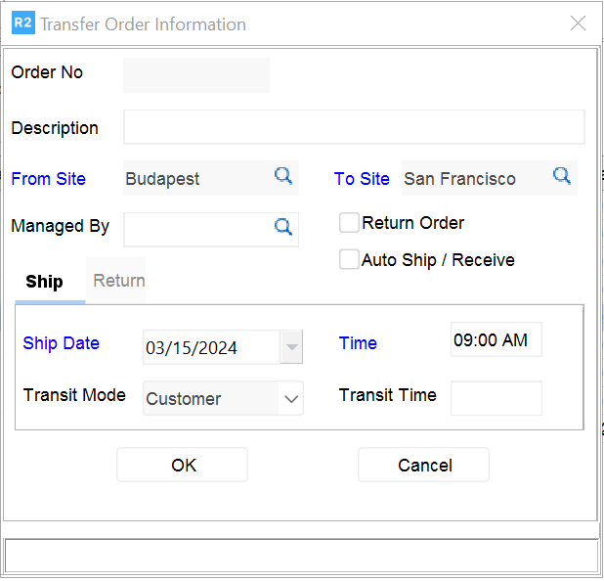
Task: Expand the Transit Mode dropdown
Action: pos(291,399)
